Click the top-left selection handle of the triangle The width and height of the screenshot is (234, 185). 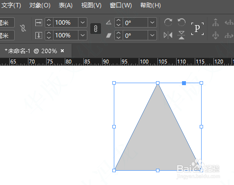coord(114,83)
